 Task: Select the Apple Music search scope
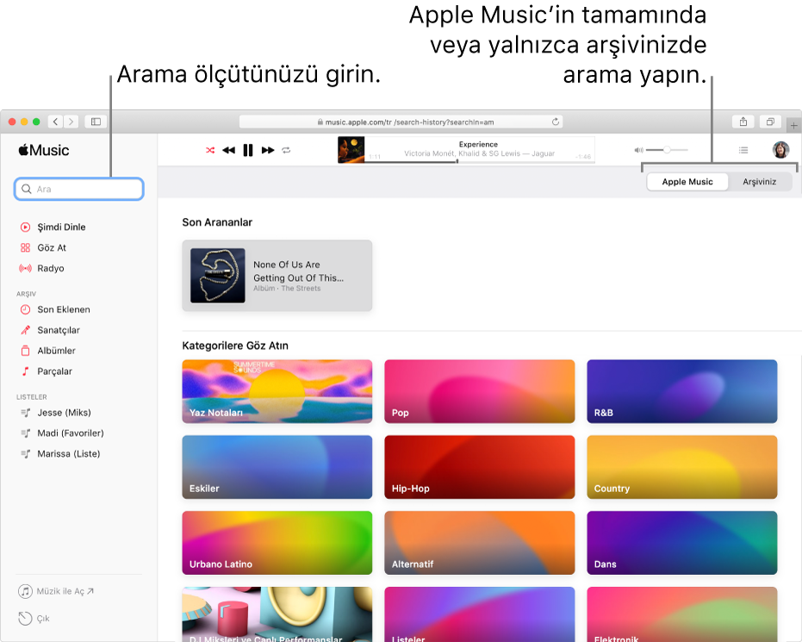coord(687,182)
